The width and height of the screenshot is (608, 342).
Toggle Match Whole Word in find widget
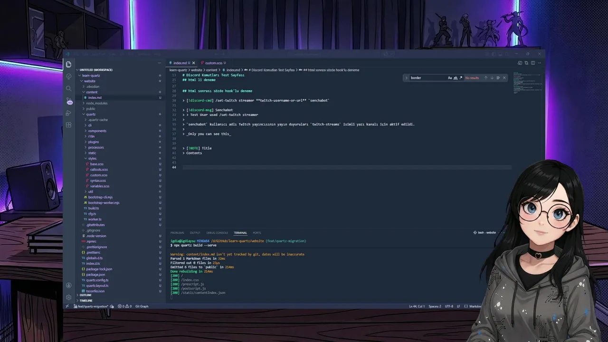[x=456, y=77]
